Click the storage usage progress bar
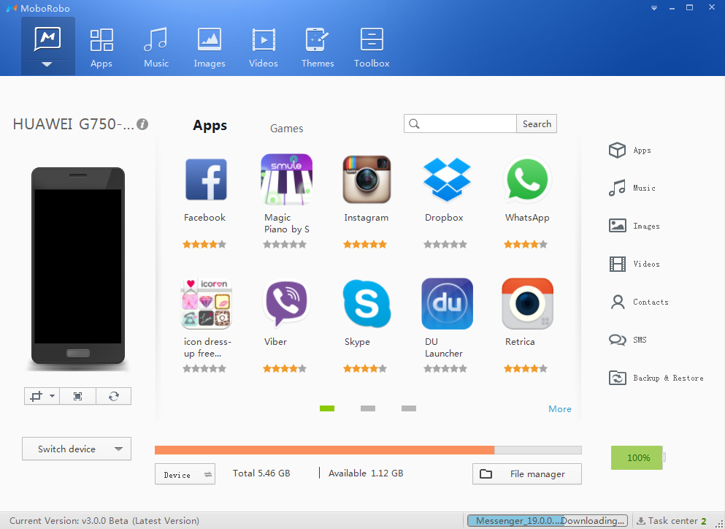Image resolution: width=725 pixels, height=529 pixels. tap(368, 450)
